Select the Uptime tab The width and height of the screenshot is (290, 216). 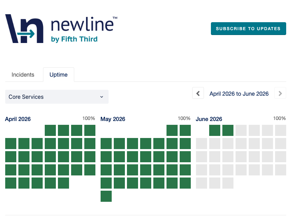tap(58, 75)
